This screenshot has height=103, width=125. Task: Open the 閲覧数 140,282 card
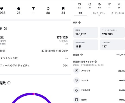click(x=86, y=33)
